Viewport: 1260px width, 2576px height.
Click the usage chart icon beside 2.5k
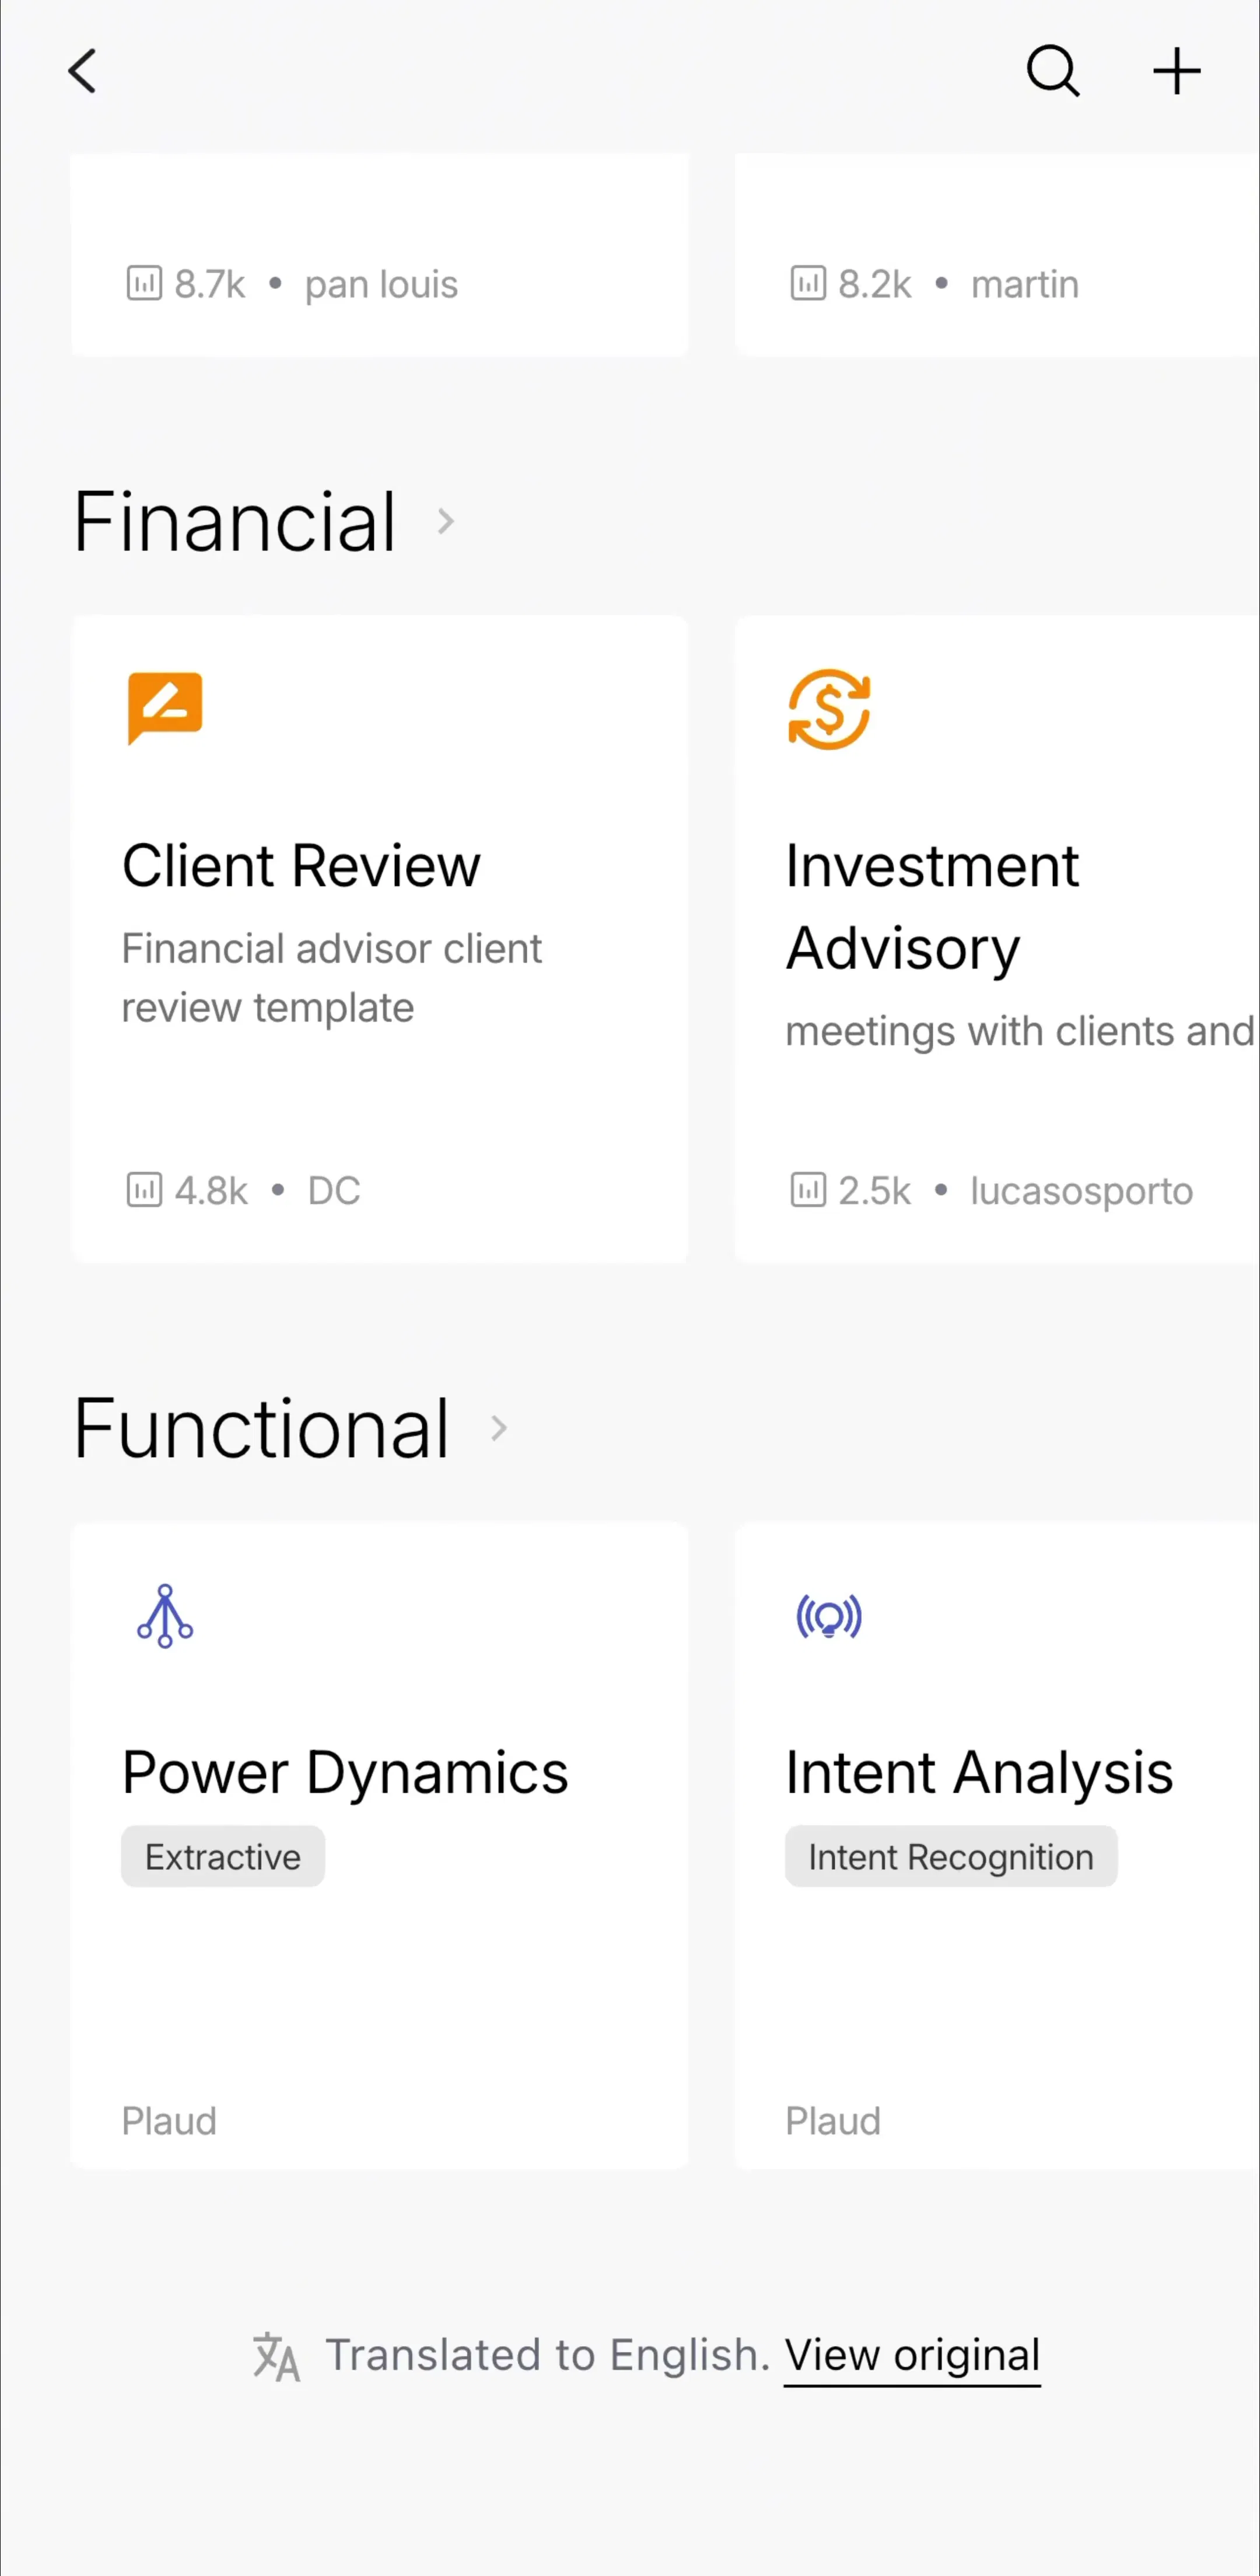click(807, 1190)
